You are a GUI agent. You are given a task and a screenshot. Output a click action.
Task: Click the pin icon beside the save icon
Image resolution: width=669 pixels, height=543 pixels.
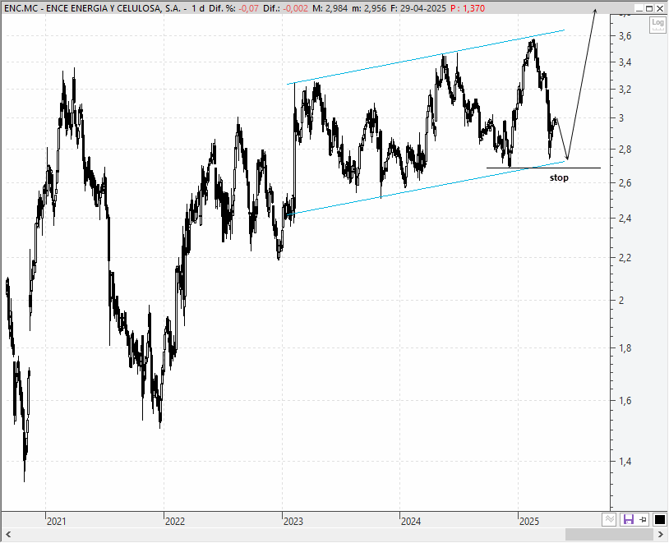644,519
